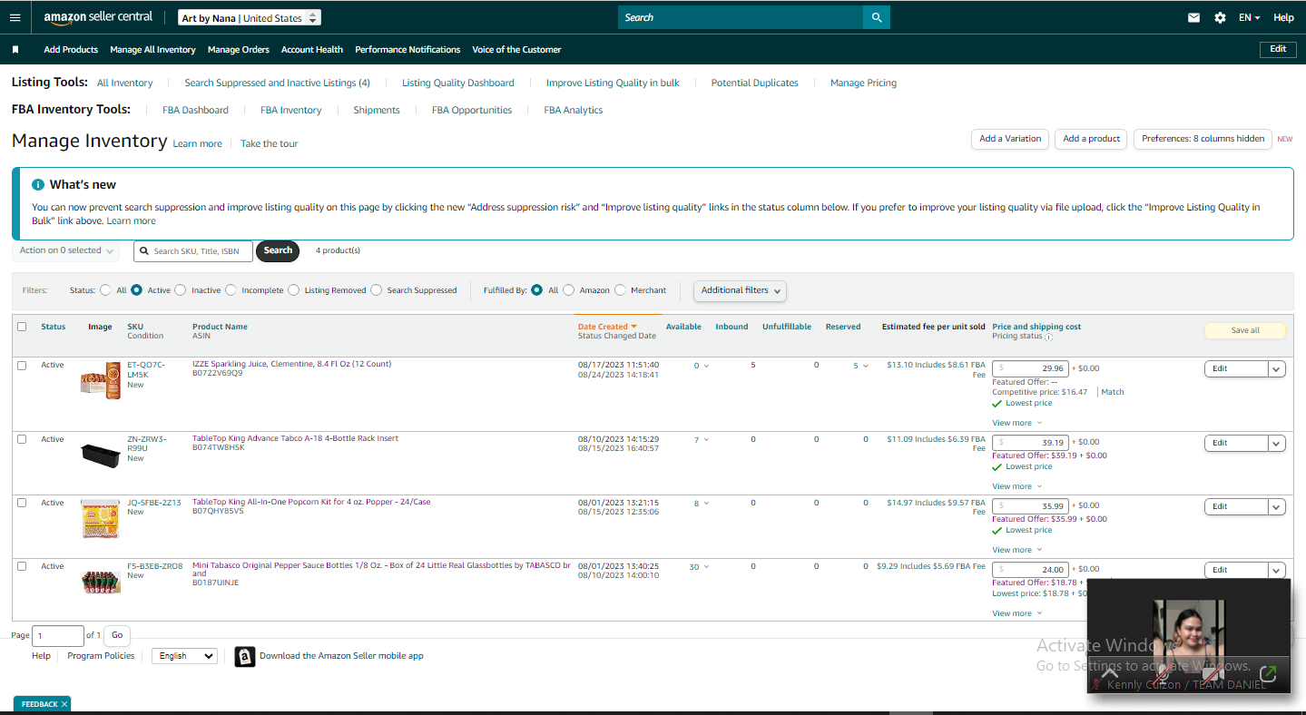Click the black Search button for SKU search
The image size is (1306, 715).
point(278,250)
